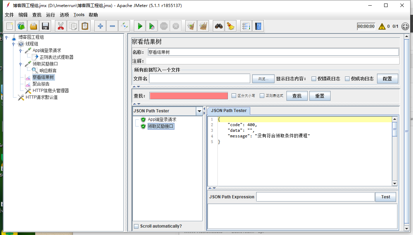
Task: Select 正则表达式提取器 tree node
Action: pos(56,57)
